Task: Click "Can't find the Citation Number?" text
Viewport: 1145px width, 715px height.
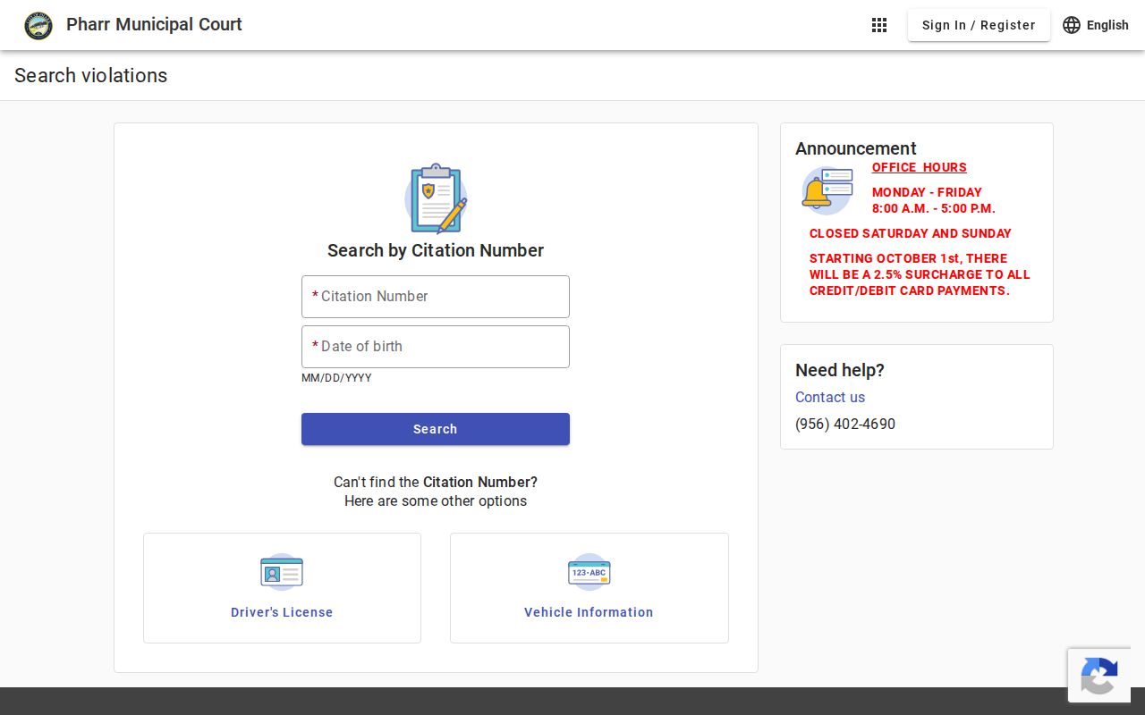Action: pyautogui.click(x=436, y=482)
